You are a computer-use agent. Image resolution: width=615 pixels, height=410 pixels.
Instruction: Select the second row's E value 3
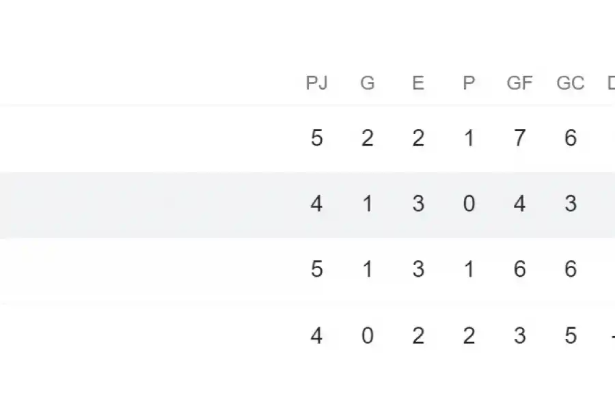coord(418,204)
